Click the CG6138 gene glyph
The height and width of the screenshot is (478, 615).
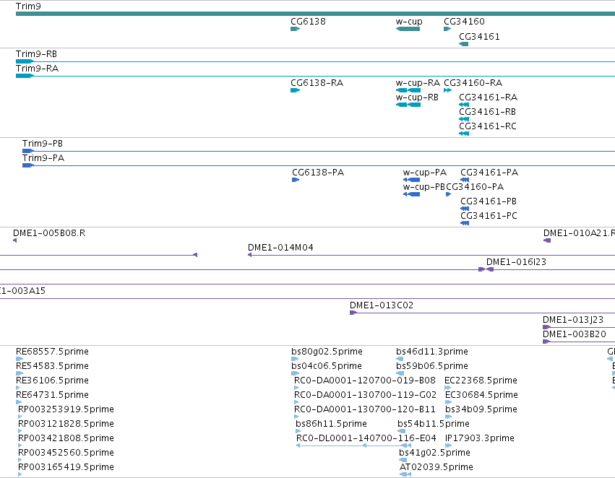tap(296, 29)
